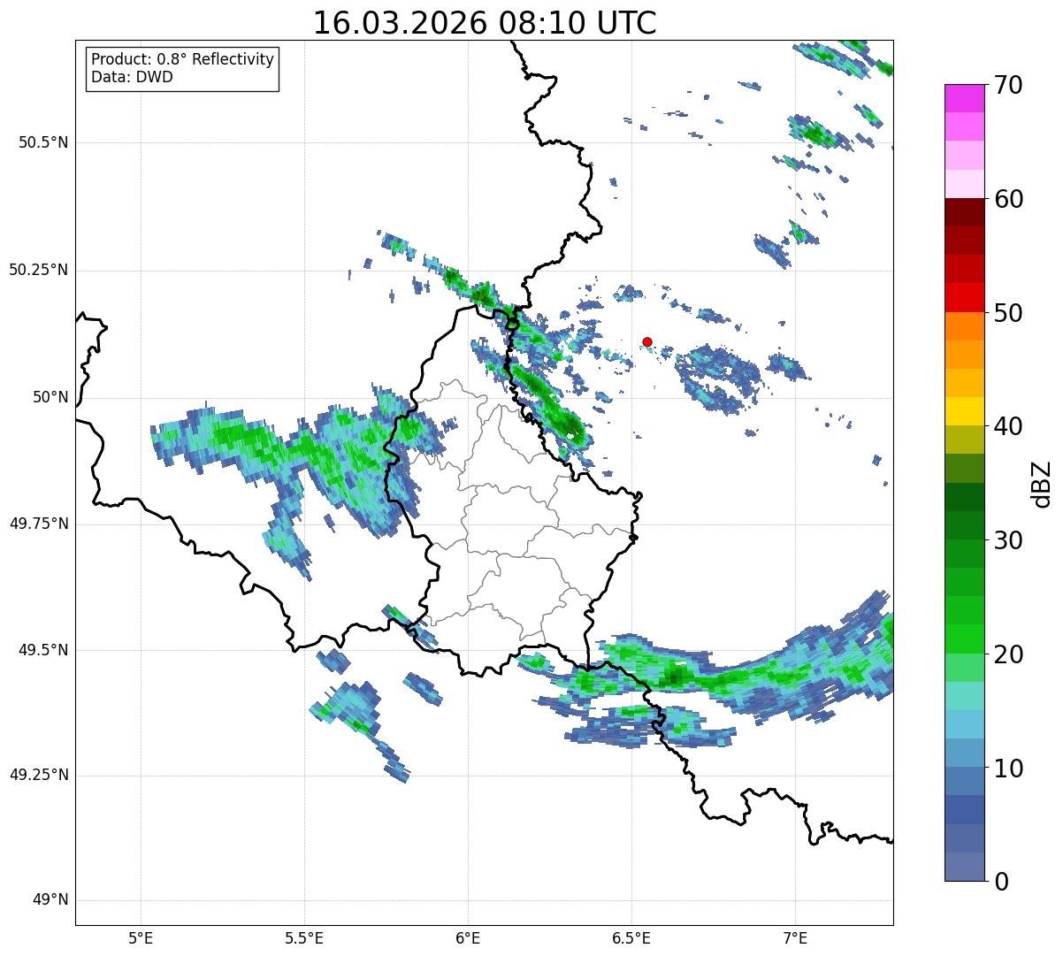1063x956 pixels.
Task: Click the yellow colorbar swatch just above 40 dBZ
Action: click(965, 412)
